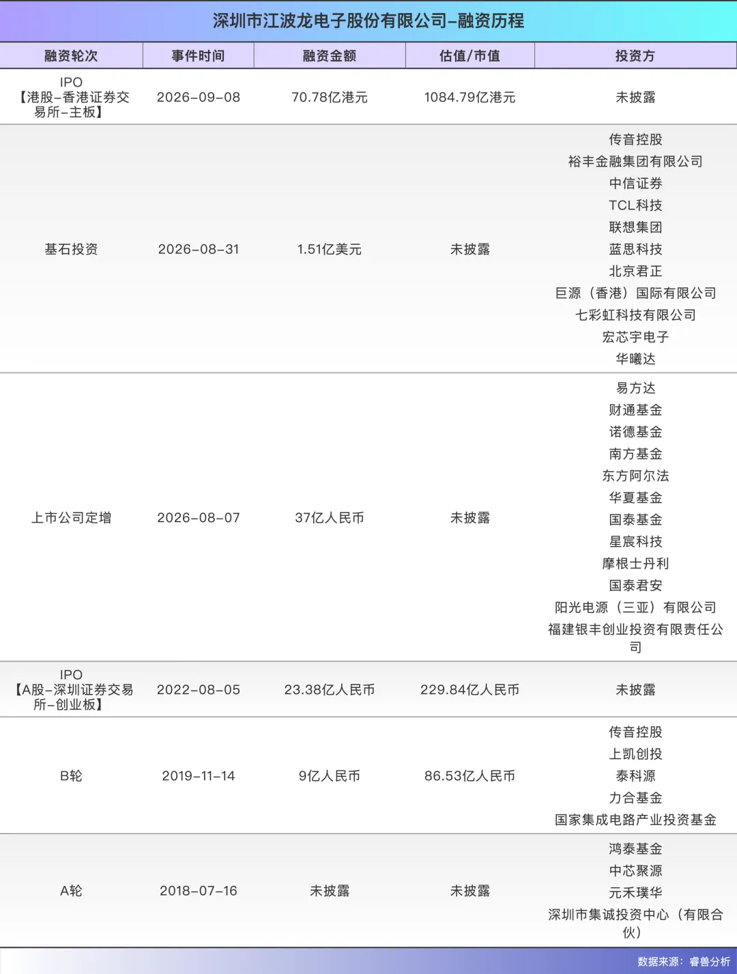Screen dimensions: 737x974
Task: Click investor 力合基金
Action: [x=635, y=797]
